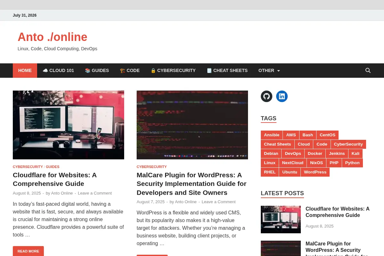Select the Cheat Sheets tag

[x=277, y=144]
